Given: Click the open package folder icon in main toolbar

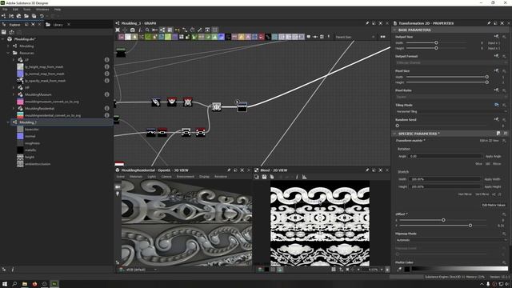Looking at the screenshot, I should coord(26,16).
